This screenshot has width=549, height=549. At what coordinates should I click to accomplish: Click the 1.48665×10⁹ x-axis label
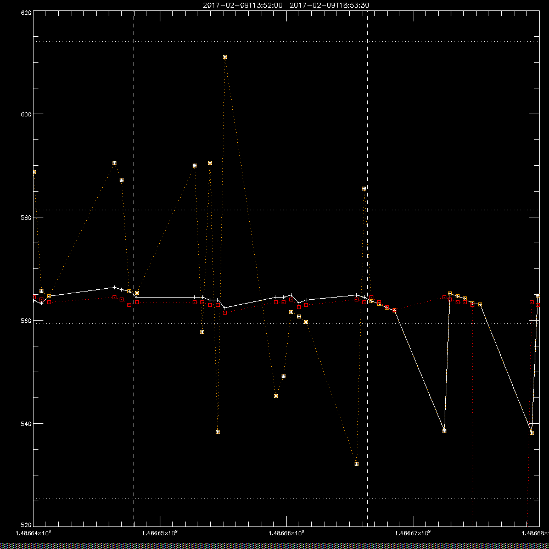[x=160, y=533]
